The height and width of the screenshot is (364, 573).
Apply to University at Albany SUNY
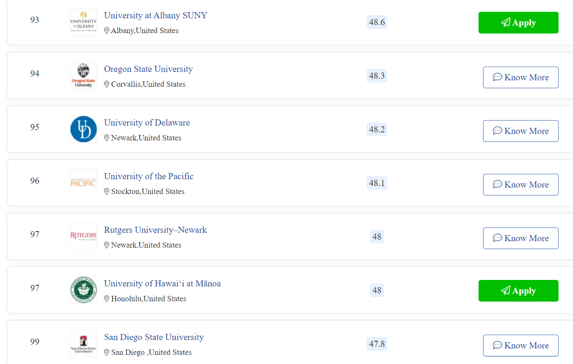518,22
